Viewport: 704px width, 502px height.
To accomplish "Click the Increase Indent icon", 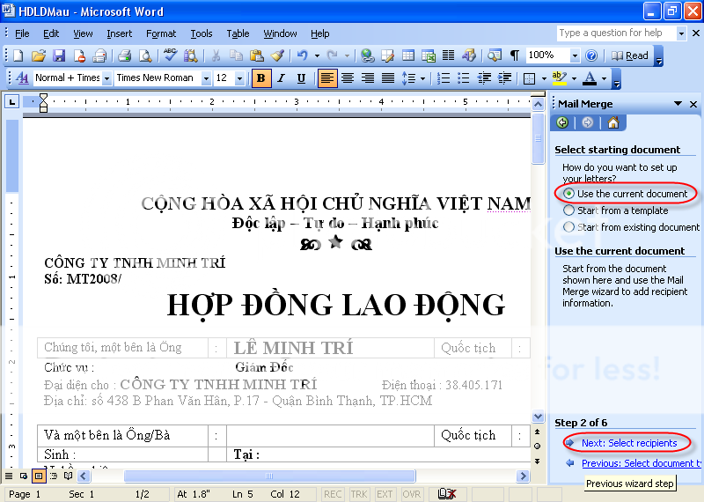I will 504,78.
